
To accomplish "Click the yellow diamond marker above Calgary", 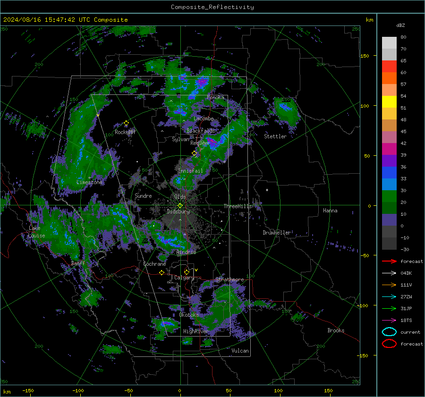I will point(187,272).
